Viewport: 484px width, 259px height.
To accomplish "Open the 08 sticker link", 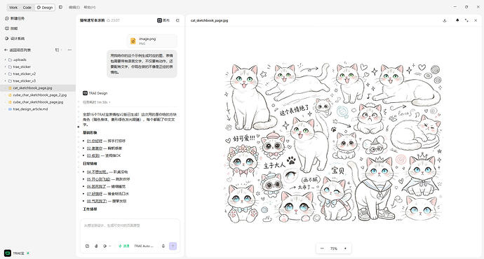I will pos(97,201).
